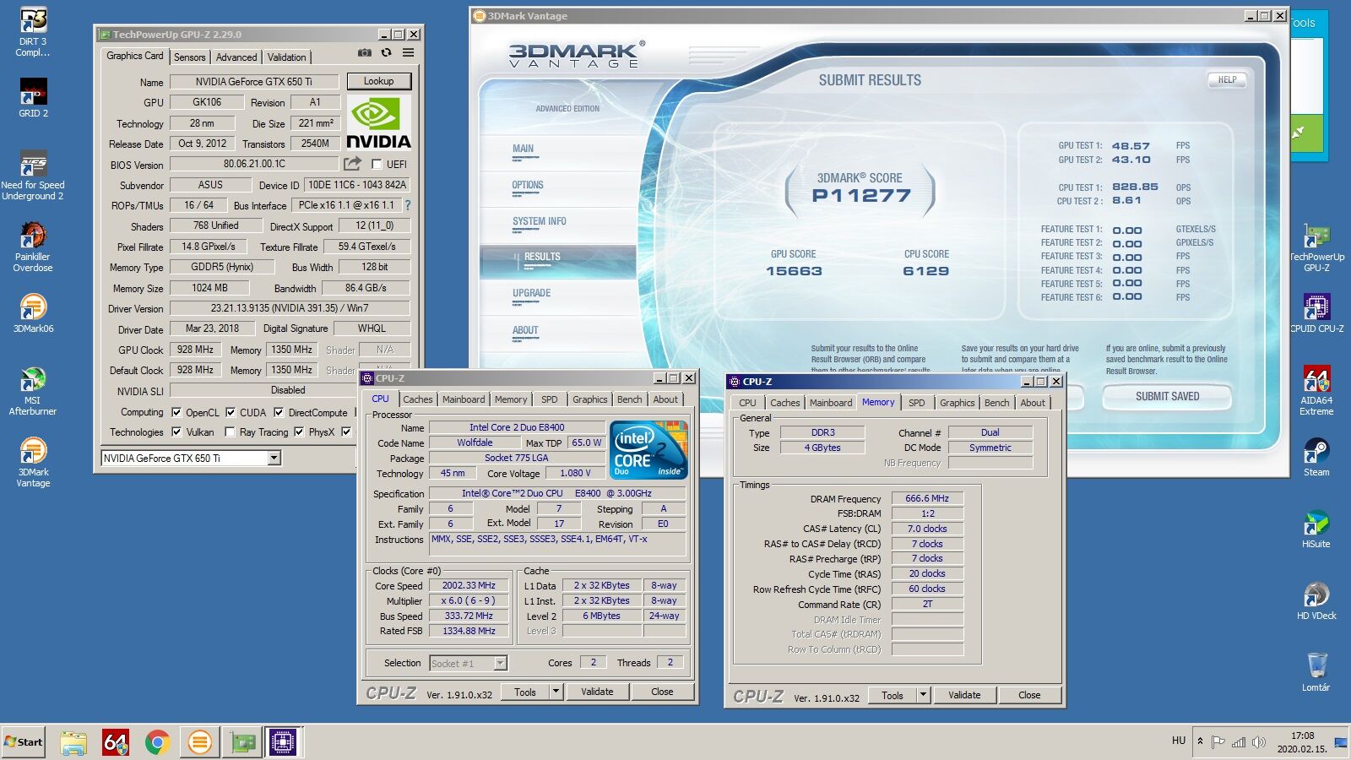Select the HD VDeck desktop icon

(1316, 600)
